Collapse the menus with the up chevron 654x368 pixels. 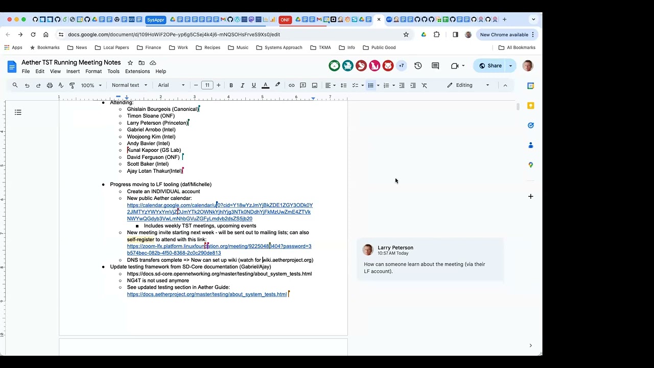pos(505,85)
